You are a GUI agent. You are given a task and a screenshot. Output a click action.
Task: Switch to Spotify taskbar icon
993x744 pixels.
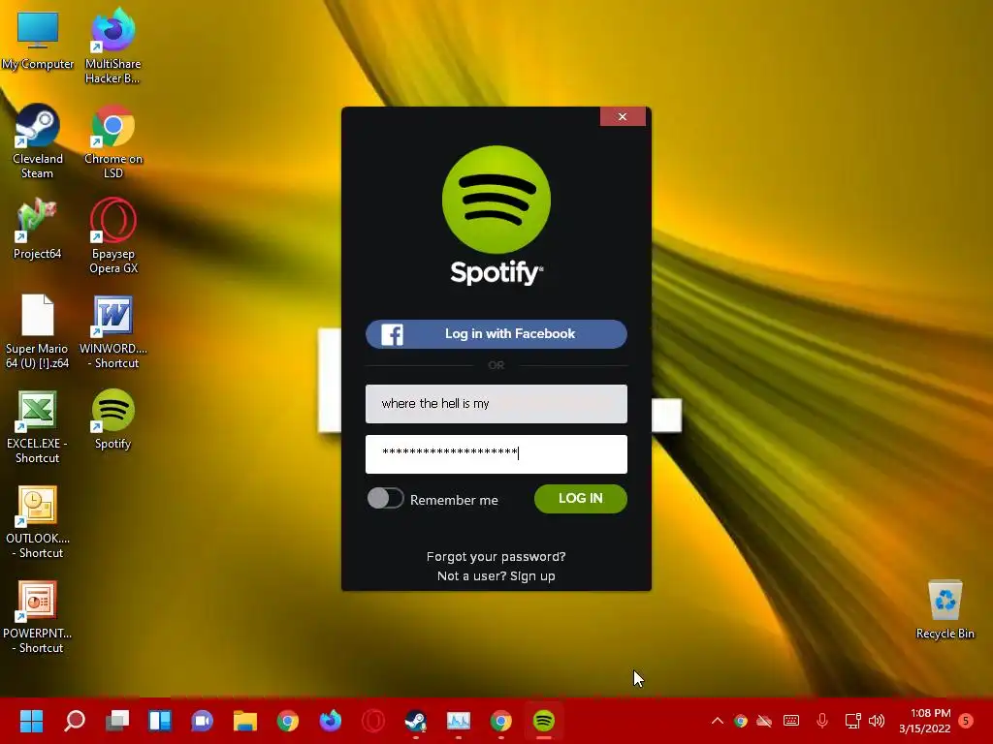(543, 721)
